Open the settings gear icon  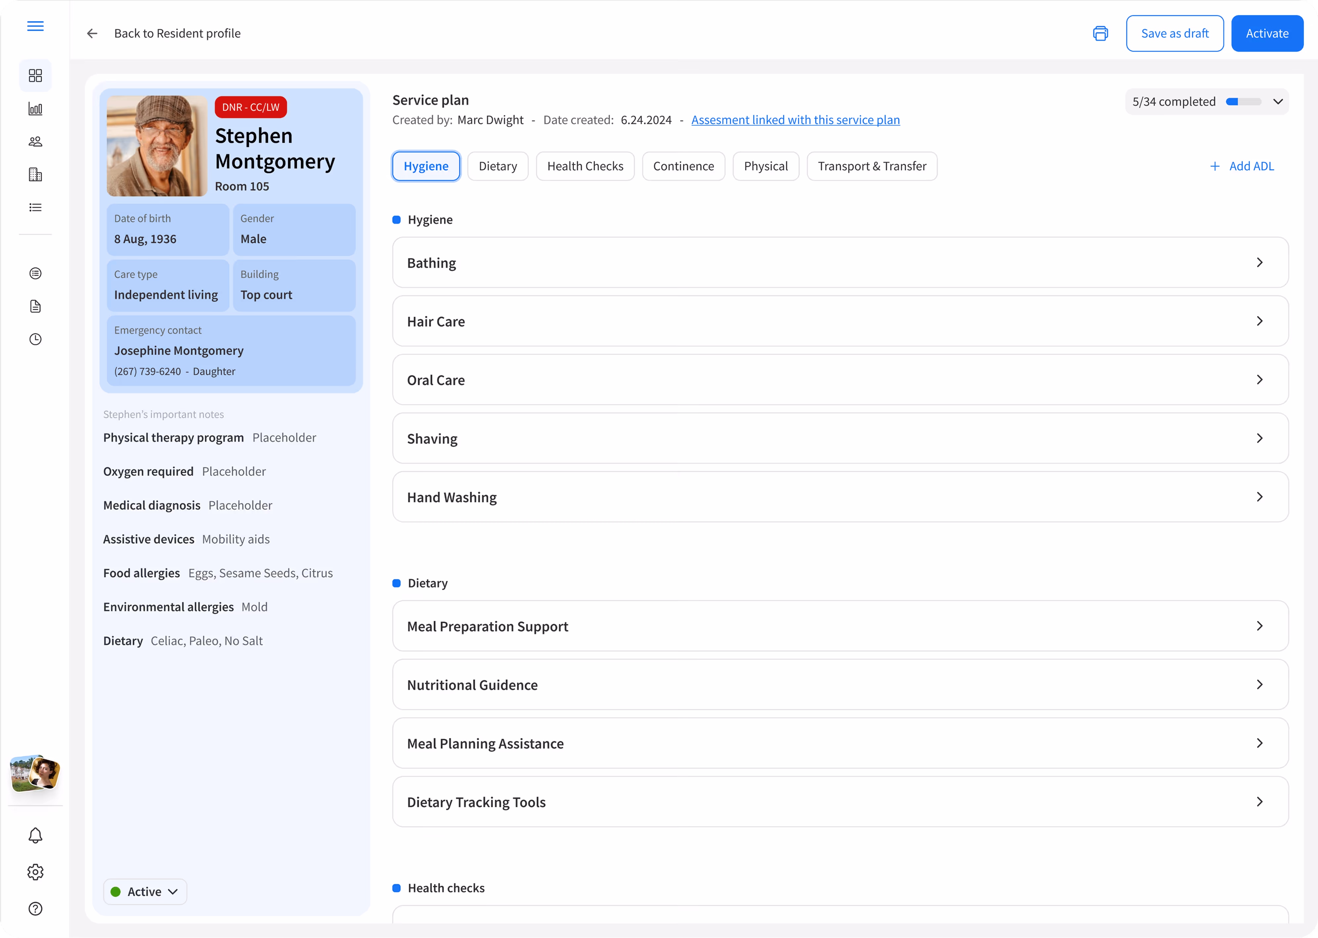click(x=35, y=872)
